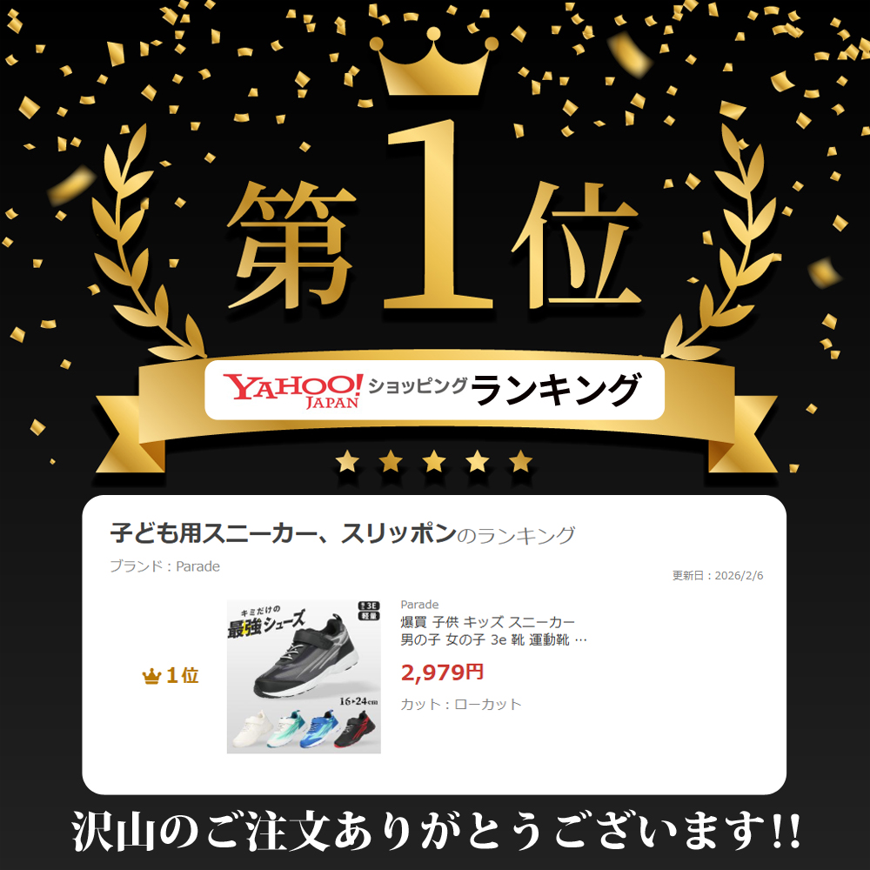Select the white sneaker color variant
The image size is (870, 870).
click(249, 729)
